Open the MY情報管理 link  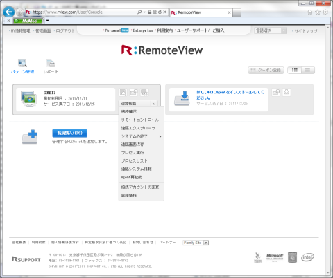pyautogui.click(x=20, y=30)
